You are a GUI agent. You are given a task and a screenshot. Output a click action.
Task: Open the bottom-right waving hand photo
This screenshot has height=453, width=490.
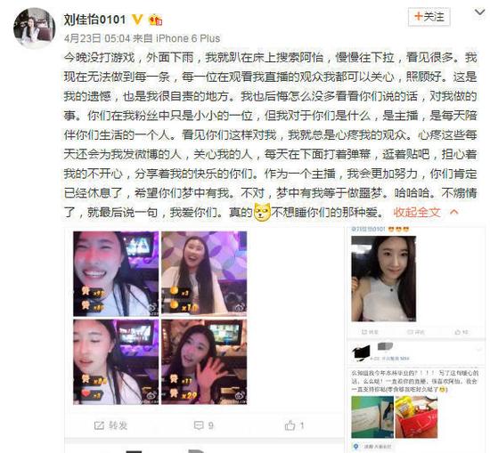[204, 362]
